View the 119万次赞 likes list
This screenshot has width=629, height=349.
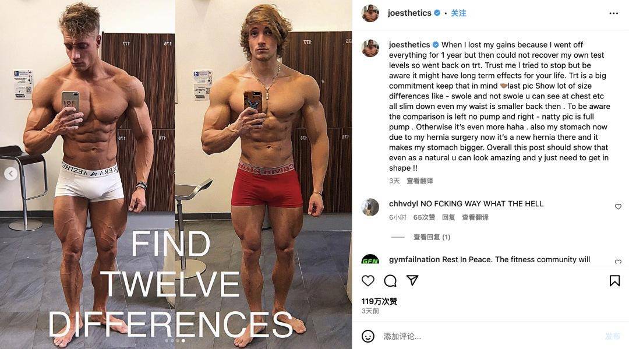click(379, 301)
